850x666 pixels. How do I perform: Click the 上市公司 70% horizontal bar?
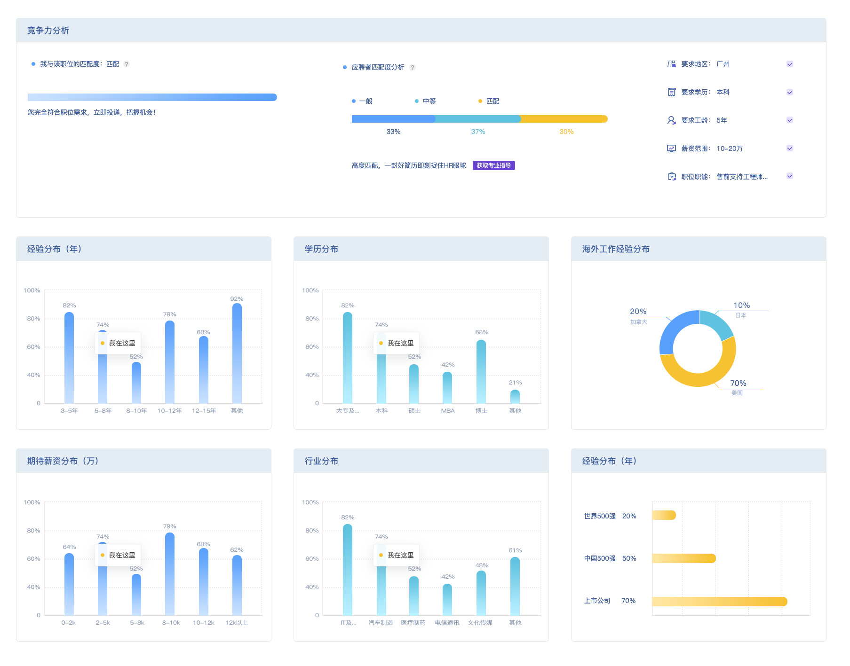click(x=719, y=601)
